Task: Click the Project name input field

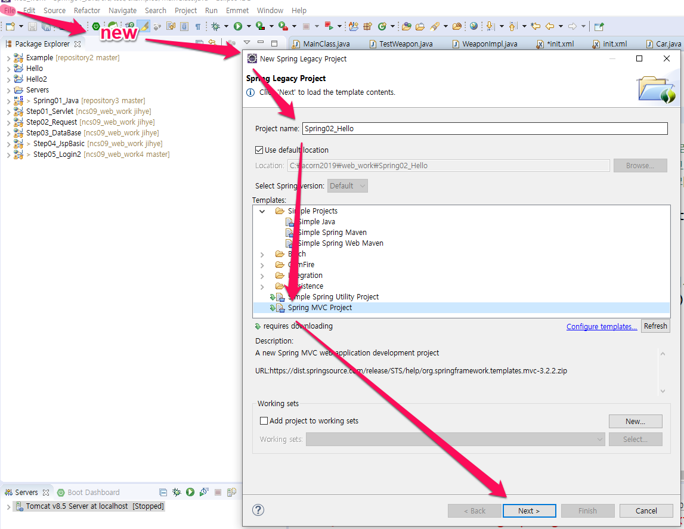Action: point(485,128)
